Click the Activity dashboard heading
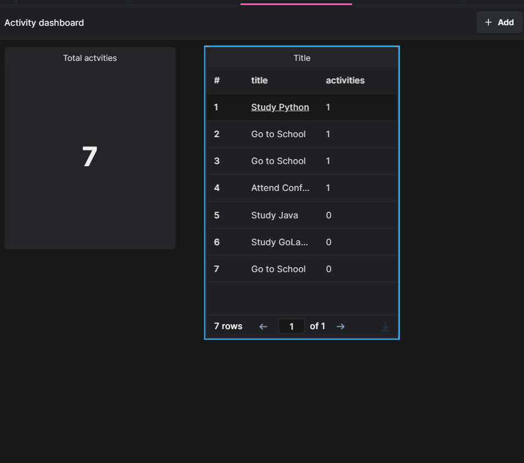Image resolution: width=524 pixels, height=463 pixels. [44, 22]
